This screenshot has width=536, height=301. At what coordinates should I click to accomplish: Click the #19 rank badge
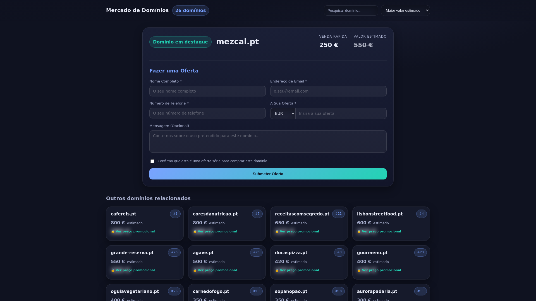pyautogui.click(x=256, y=291)
